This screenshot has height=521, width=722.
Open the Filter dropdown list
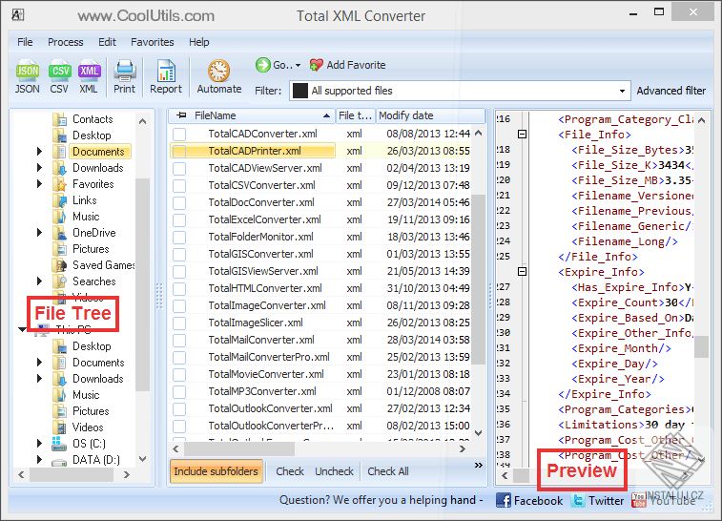(x=622, y=91)
